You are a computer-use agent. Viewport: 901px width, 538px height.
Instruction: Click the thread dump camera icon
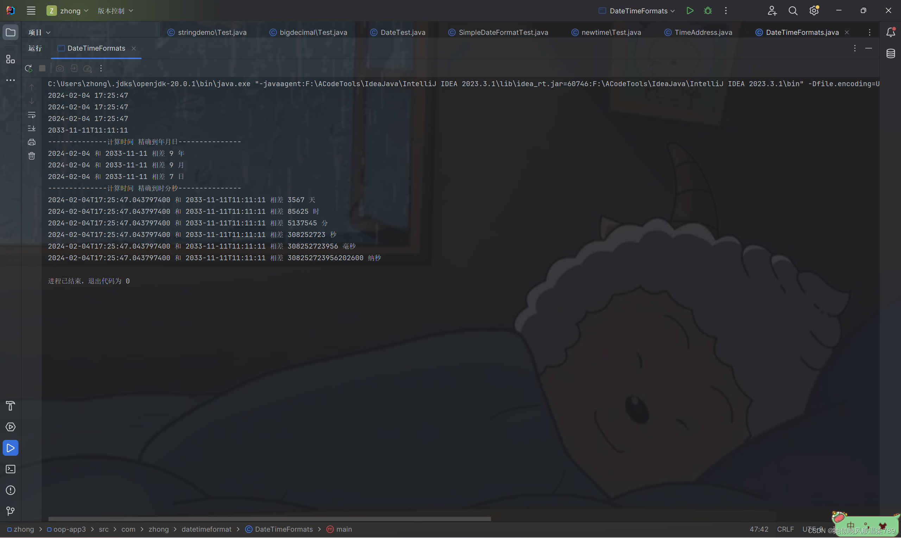[x=60, y=68]
